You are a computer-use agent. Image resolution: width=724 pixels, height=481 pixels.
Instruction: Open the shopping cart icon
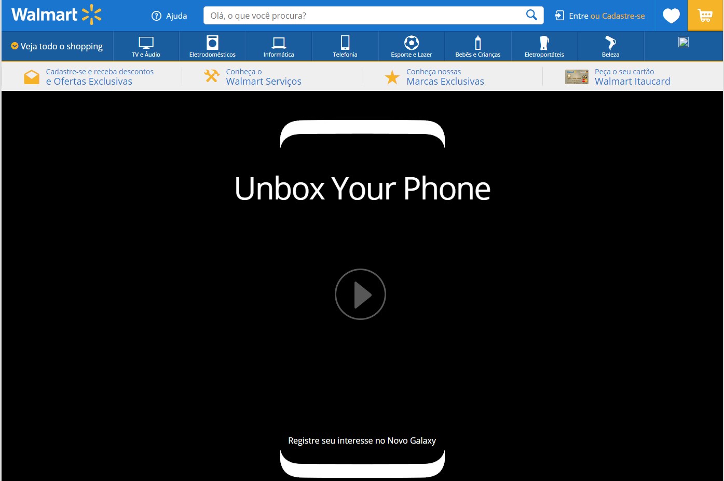705,16
